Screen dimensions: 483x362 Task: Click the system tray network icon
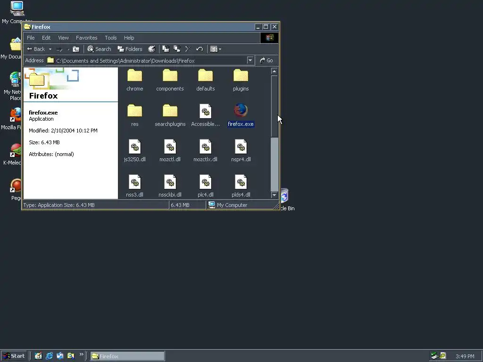click(434, 356)
